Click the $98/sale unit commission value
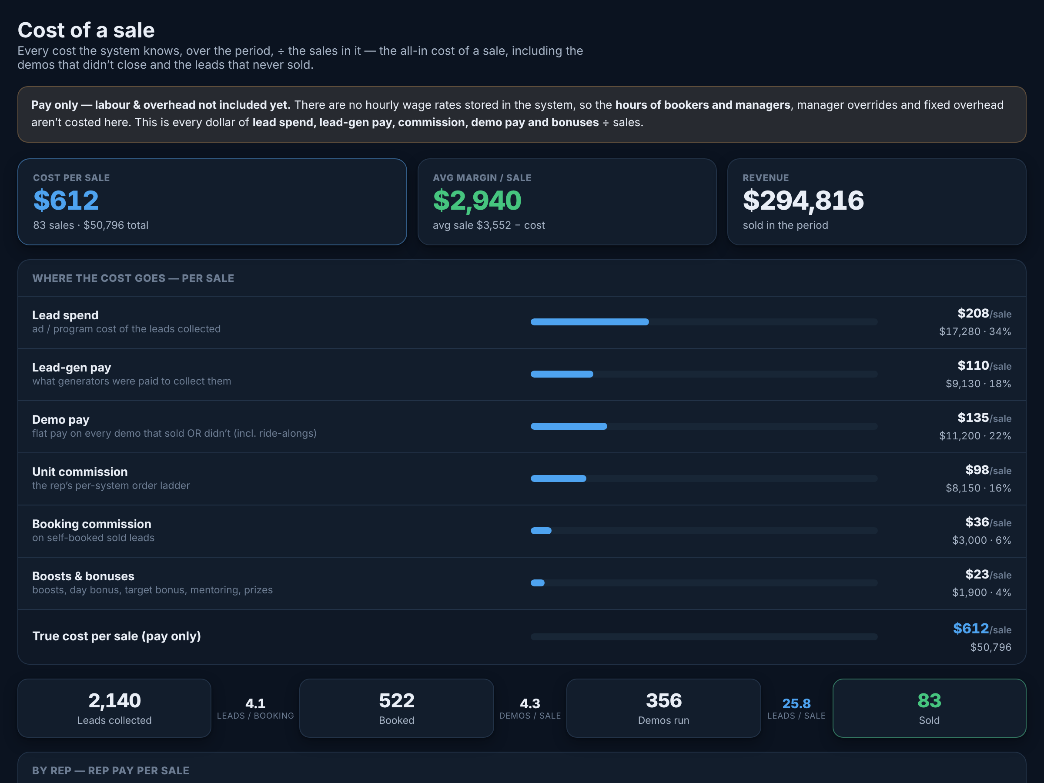The image size is (1044, 783). 988,470
